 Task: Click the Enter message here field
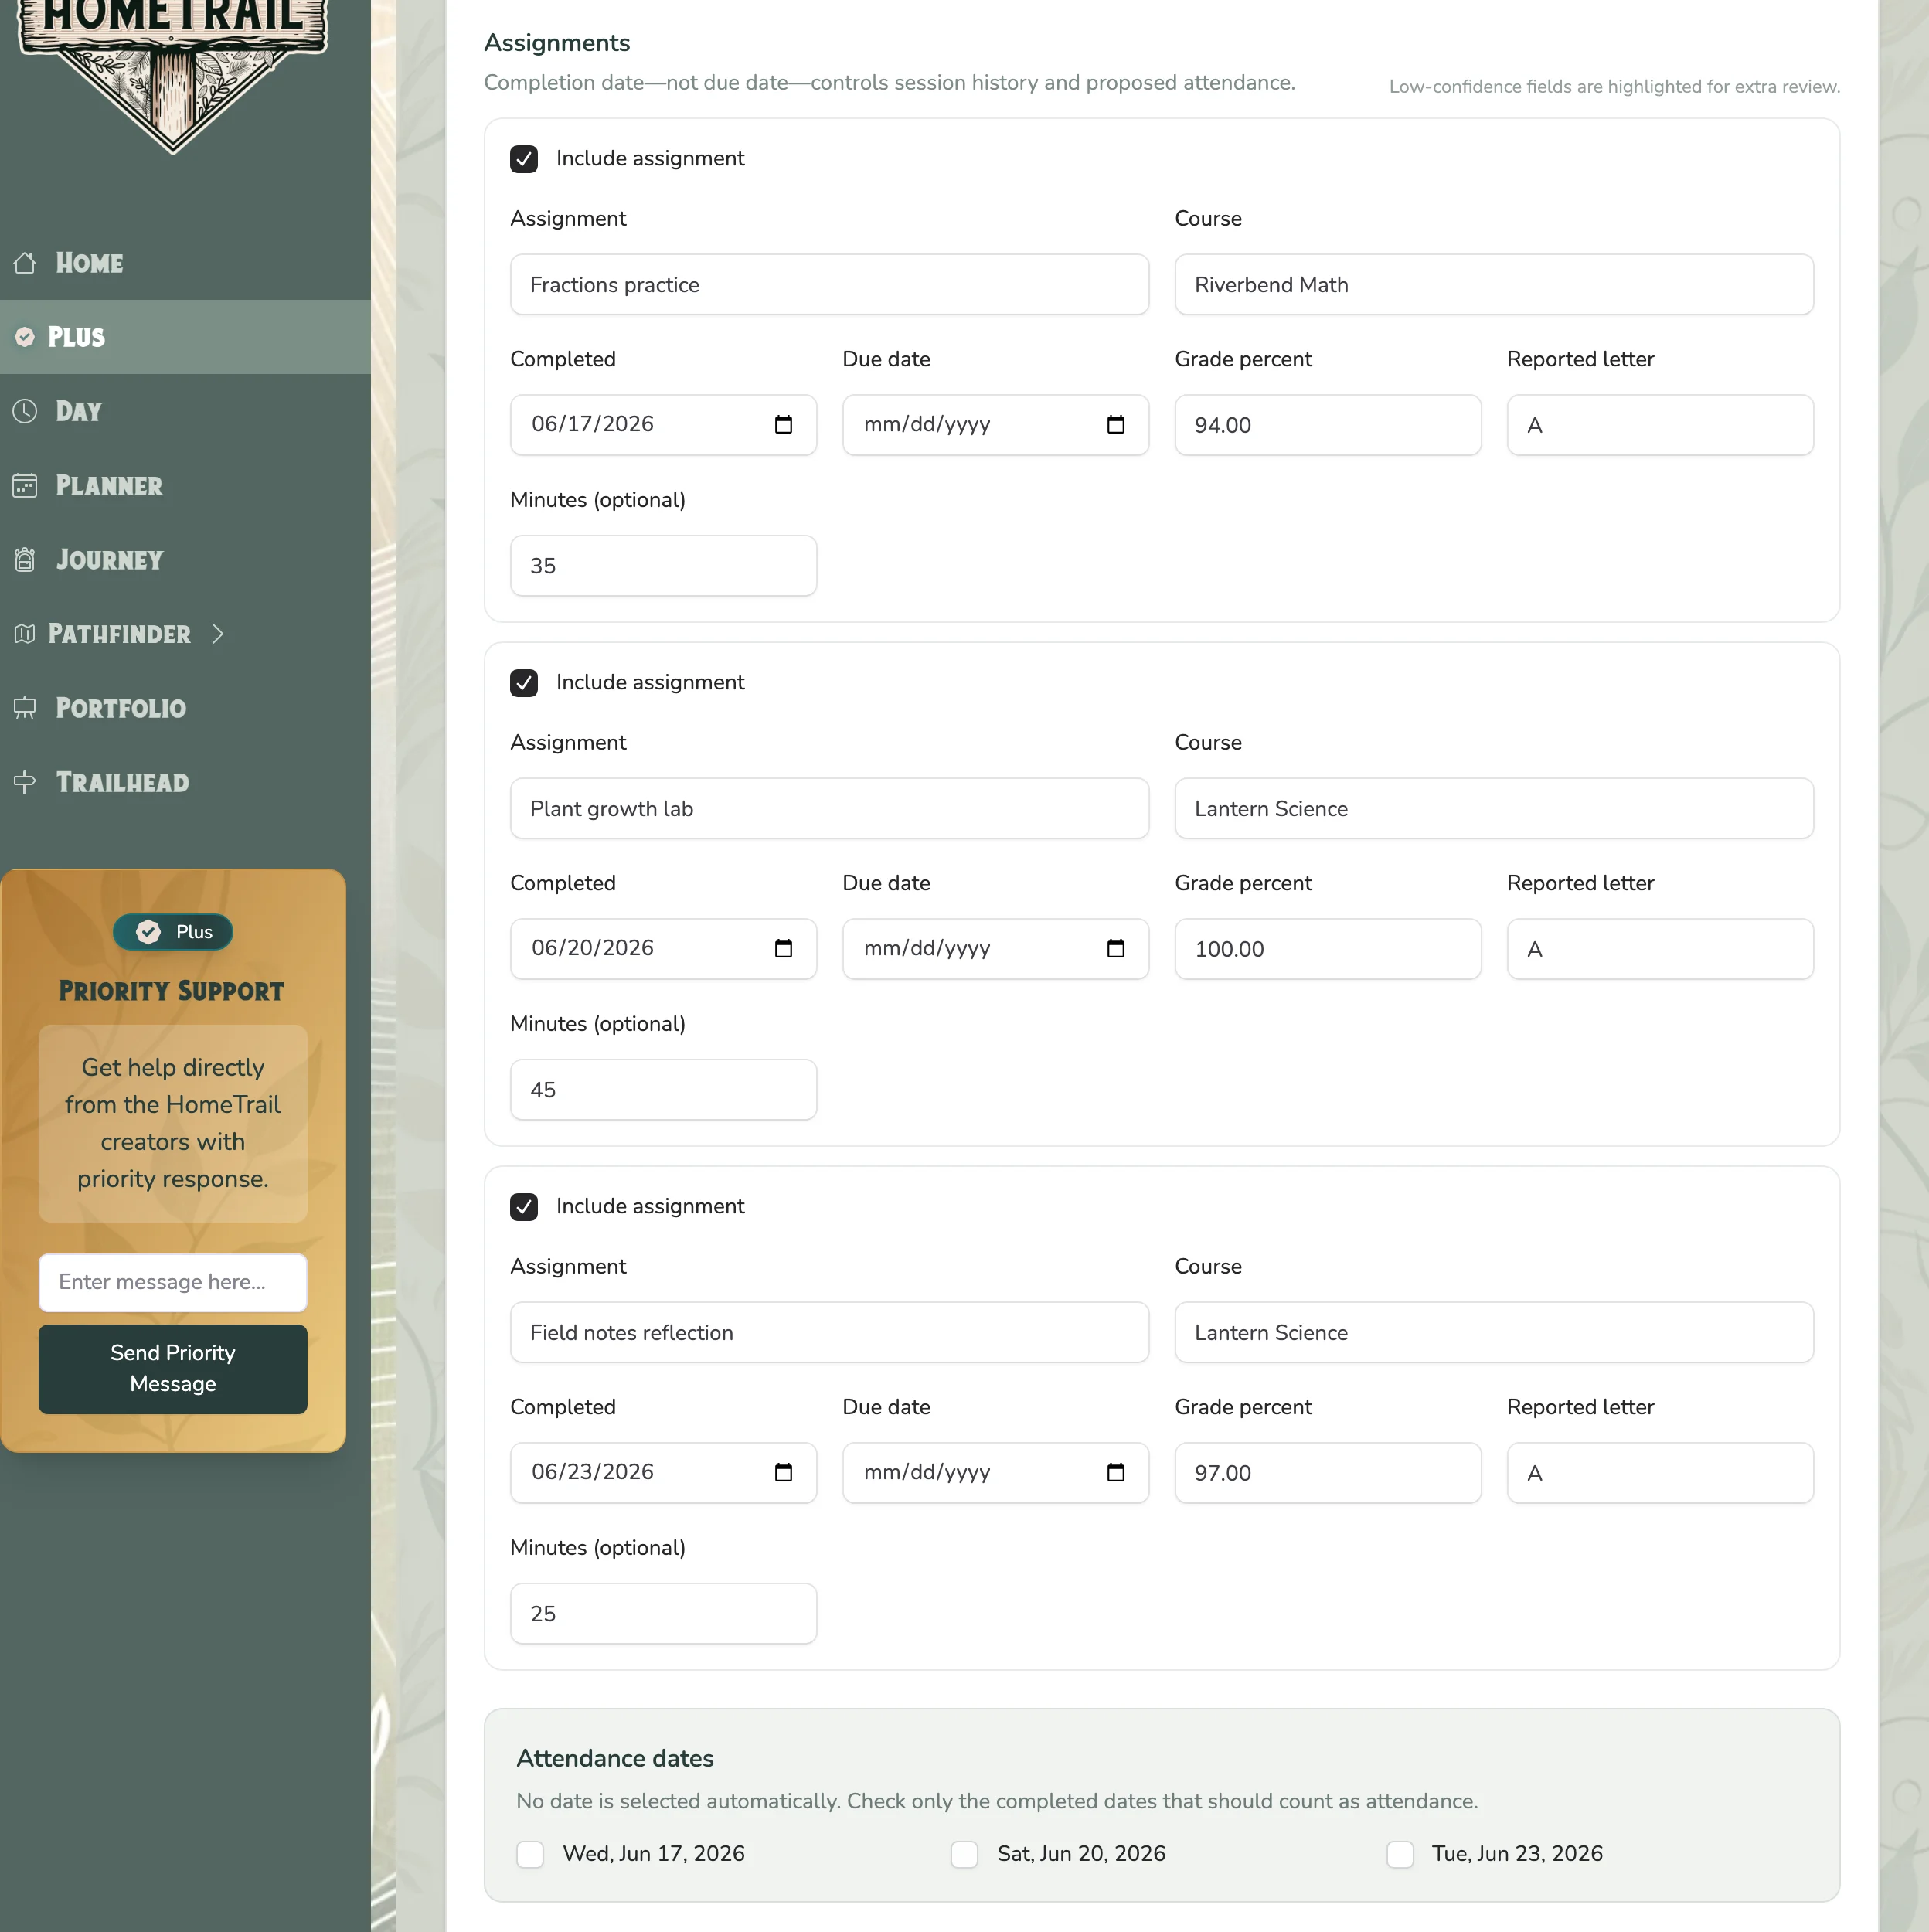(x=173, y=1283)
